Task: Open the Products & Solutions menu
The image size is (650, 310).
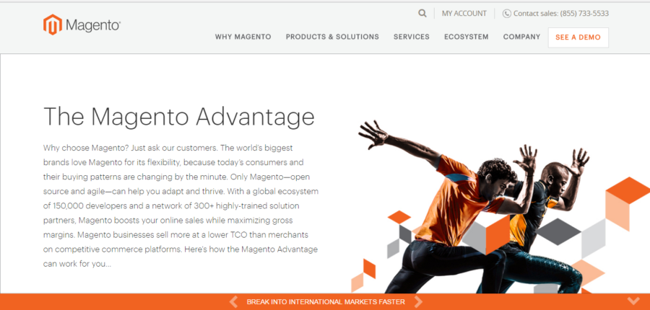Action: [x=332, y=37]
